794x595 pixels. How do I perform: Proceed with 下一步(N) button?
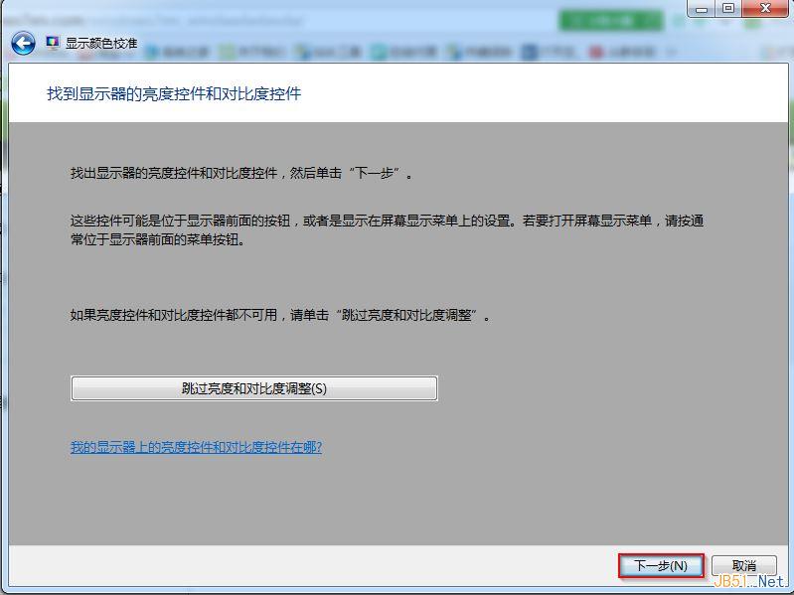(x=661, y=565)
